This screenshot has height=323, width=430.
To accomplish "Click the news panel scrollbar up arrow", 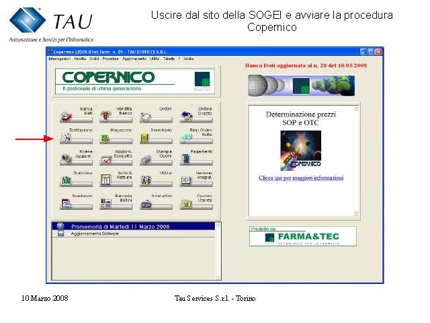I will (x=356, y=109).
